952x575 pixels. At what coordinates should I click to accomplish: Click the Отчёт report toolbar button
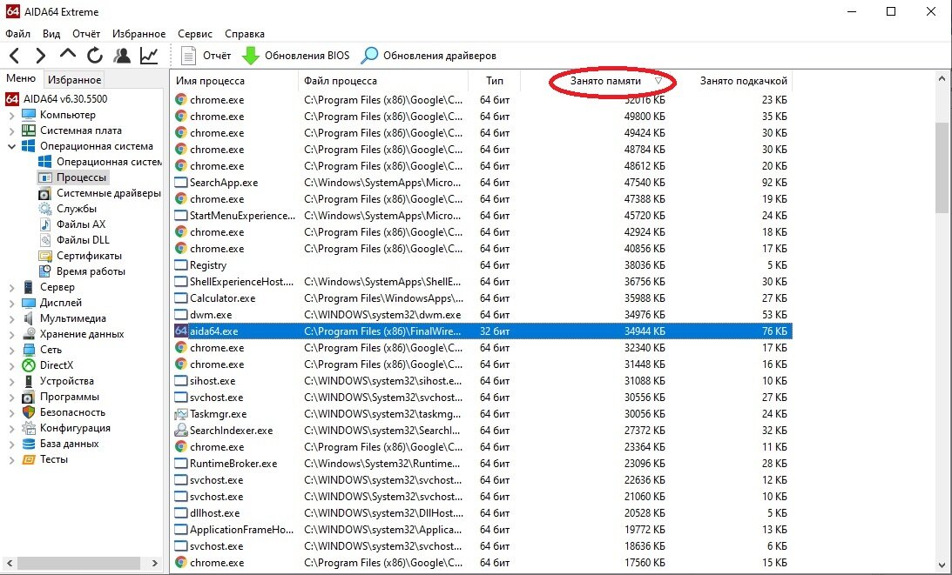point(206,56)
